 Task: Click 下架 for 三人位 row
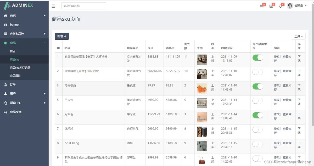299,102
